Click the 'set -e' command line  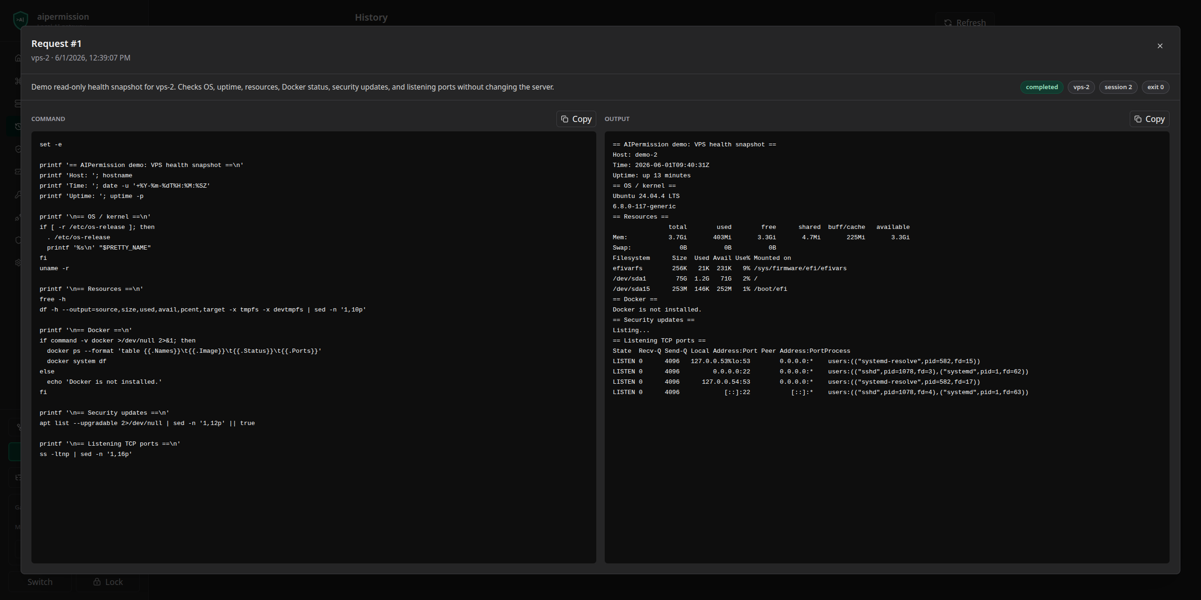(51, 144)
